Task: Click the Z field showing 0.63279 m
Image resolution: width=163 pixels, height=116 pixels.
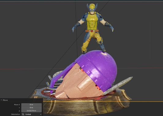Action: [32, 111]
